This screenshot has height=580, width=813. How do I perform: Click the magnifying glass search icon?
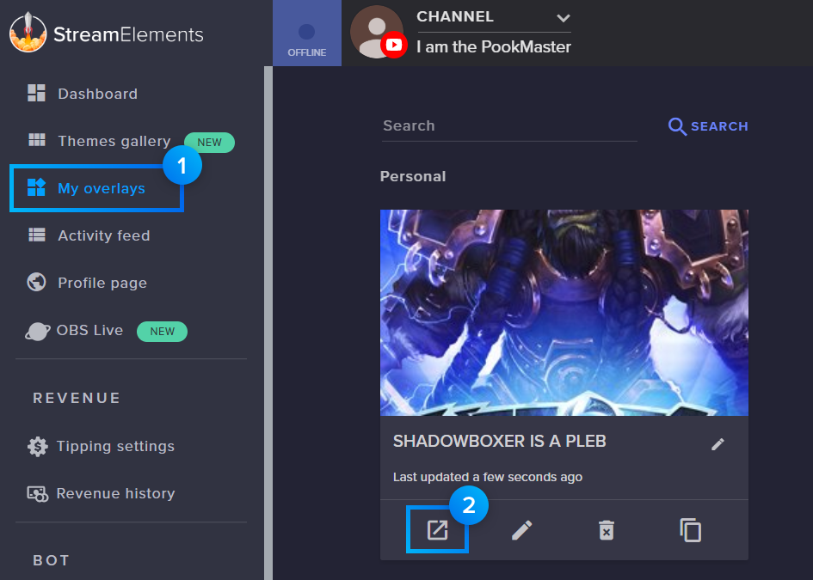pos(677,126)
